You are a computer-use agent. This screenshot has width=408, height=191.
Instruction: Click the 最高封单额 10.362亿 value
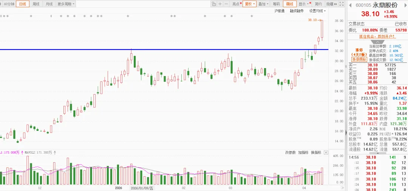pyautogui.click(x=396, y=55)
